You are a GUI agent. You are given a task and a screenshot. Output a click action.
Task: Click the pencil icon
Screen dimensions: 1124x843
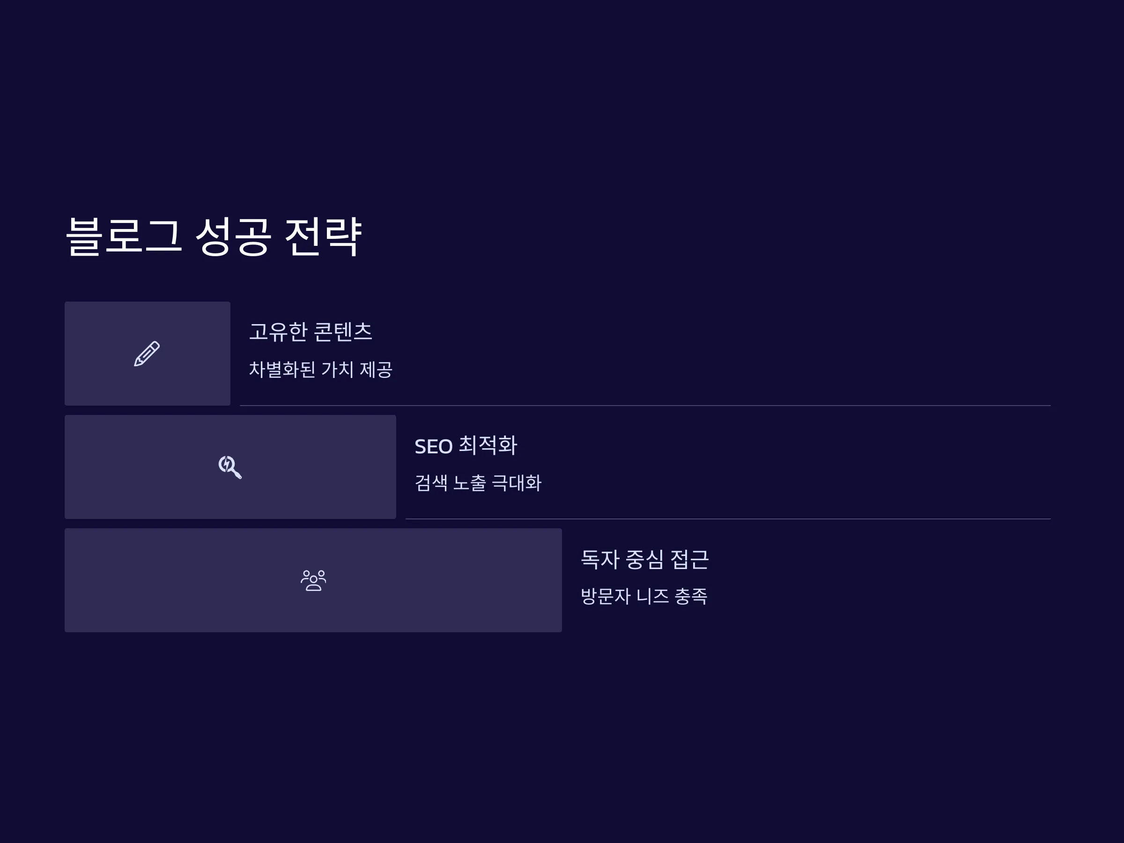tap(147, 354)
